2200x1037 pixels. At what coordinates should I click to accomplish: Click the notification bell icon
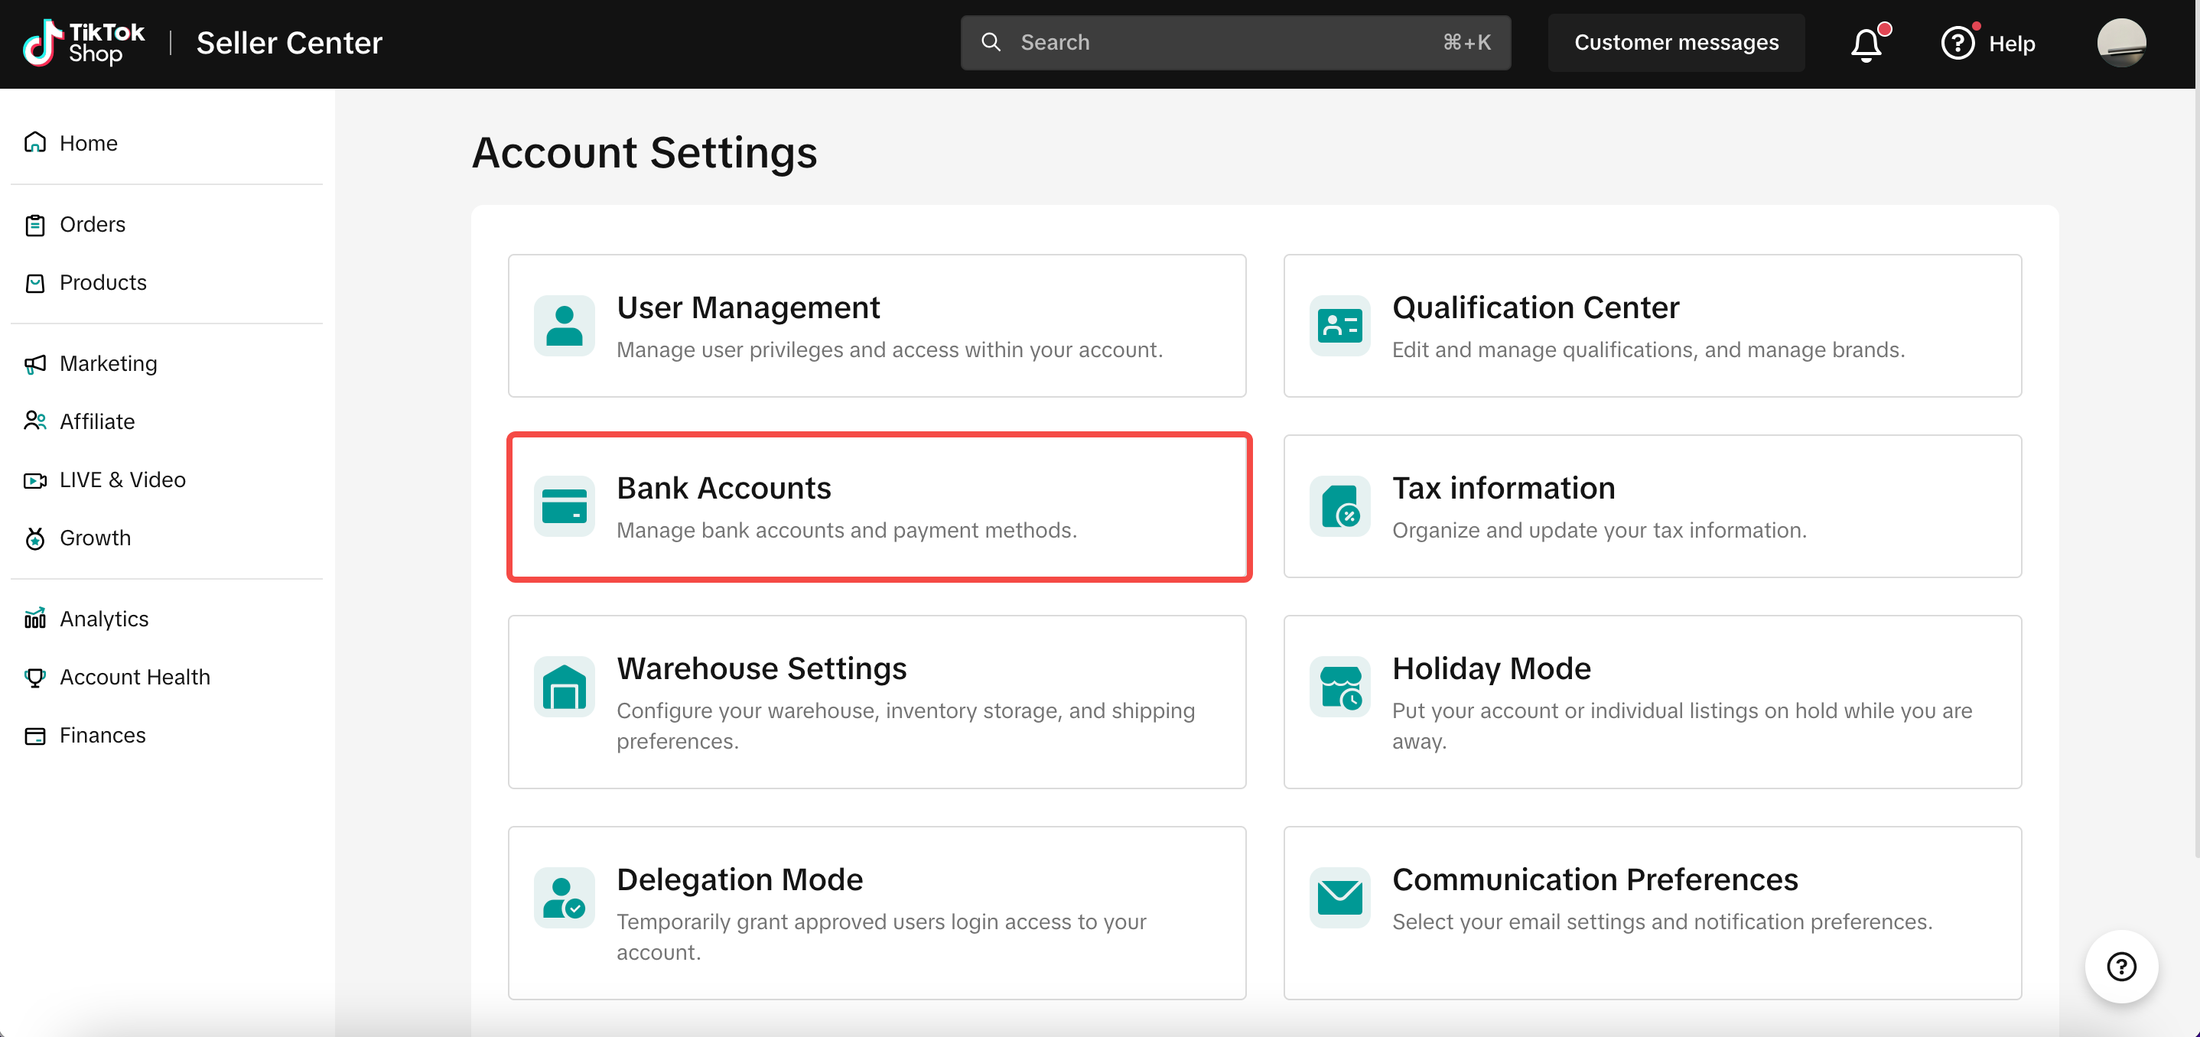(1866, 44)
